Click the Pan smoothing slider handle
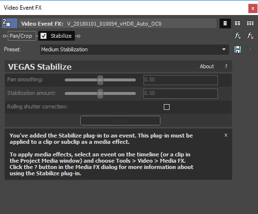 click(x=100, y=80)
